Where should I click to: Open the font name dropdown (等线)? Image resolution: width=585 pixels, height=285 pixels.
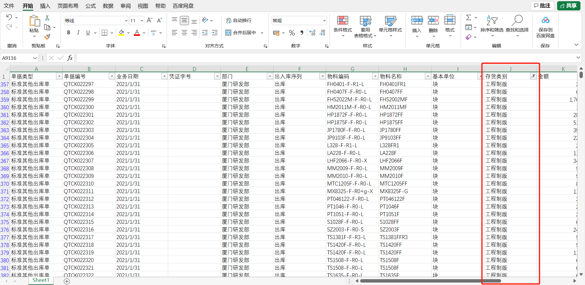(x=126, y=21)
